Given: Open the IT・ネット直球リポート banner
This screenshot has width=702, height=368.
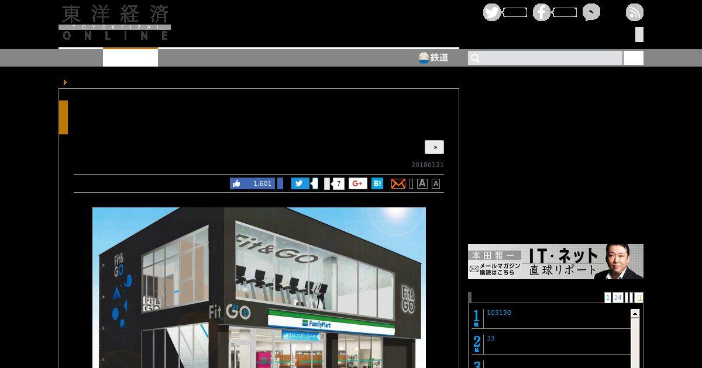Looking at the screenshot, I should click(556, 262).
